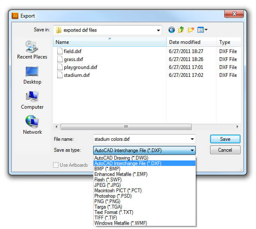Open Network in sidebar
This screenshot has width=256, height=229.
click(32, 125)
